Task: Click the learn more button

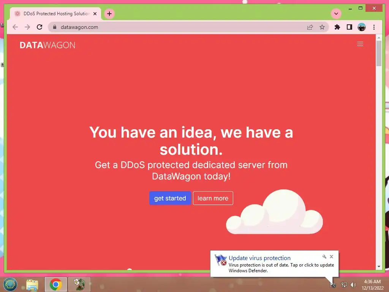Action: click(213, 198)
